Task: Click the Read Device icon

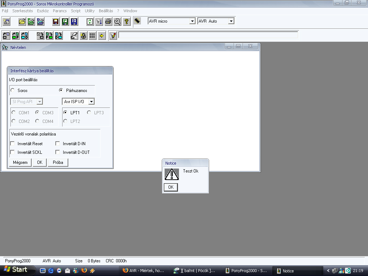Action: point(6,36)
